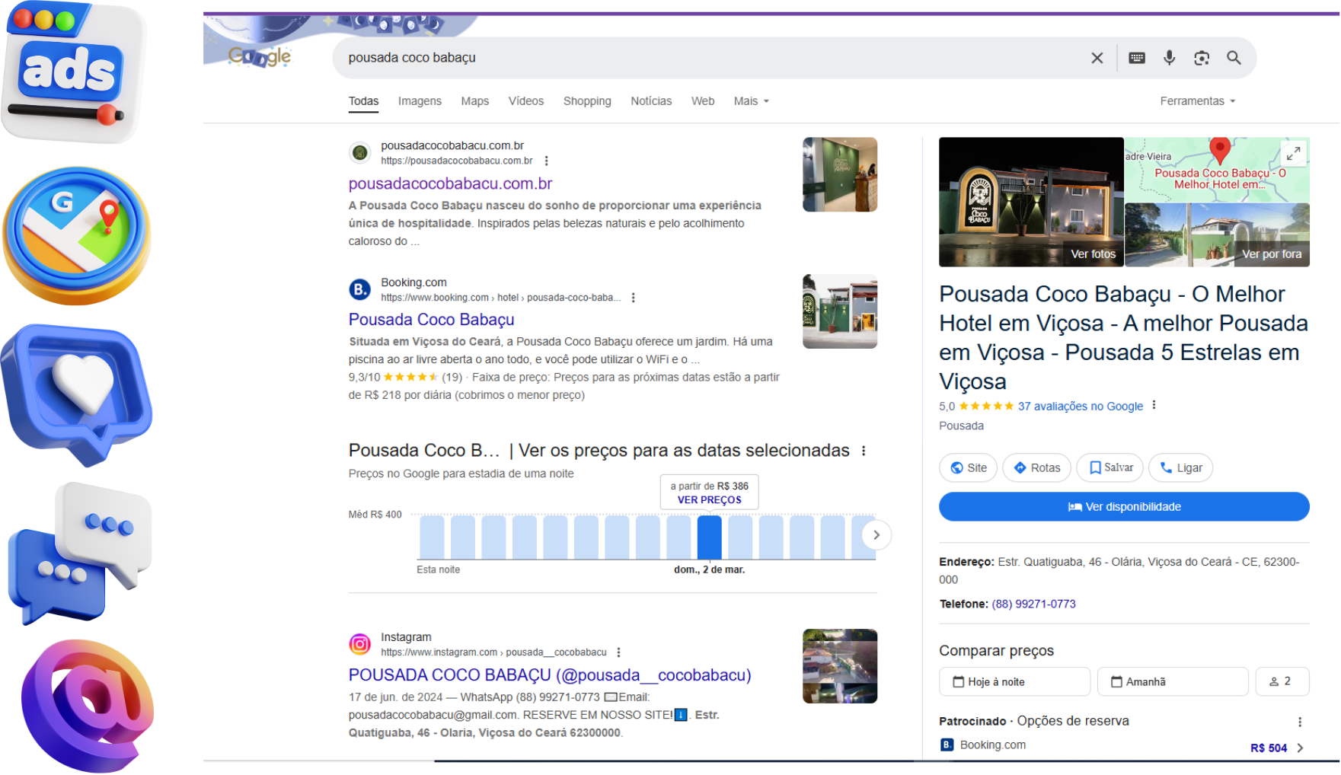Click inside the search input field
The height and width of the screenshot is (775, 1341).
coord(708,58)
